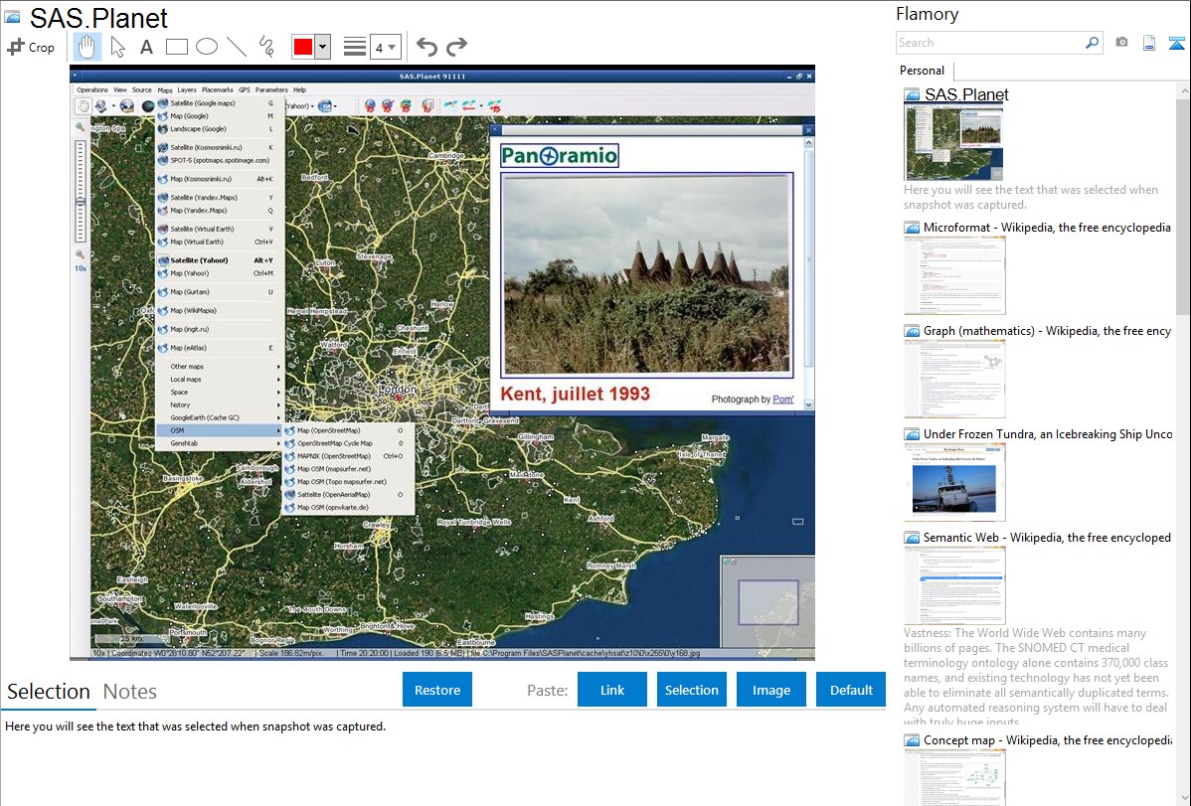Image resolution: width=1191 pixels, height=806 pixels.
Task: Pick the ellipse drawing tool
Action: [x=207, y=47]
